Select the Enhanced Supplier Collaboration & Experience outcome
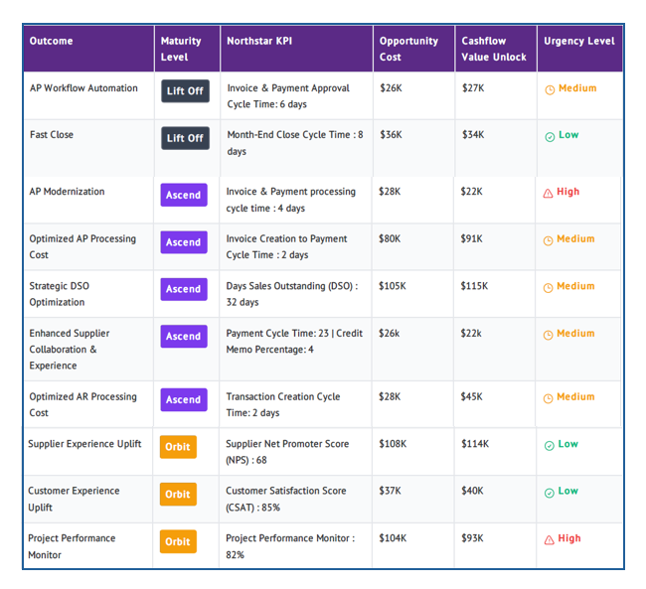Screen dimensions: 646x589 coord(70,350)
